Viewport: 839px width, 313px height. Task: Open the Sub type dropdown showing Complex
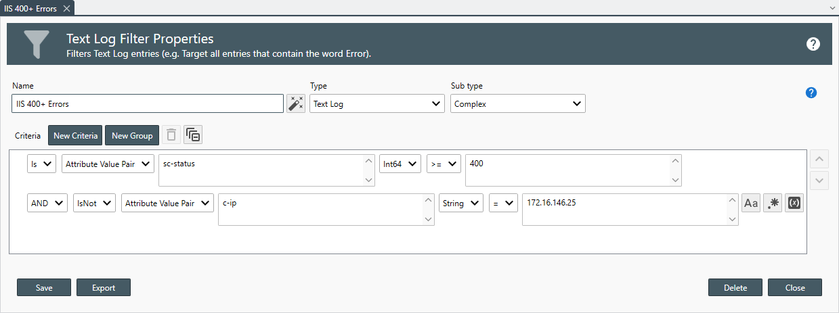point(517,104)
